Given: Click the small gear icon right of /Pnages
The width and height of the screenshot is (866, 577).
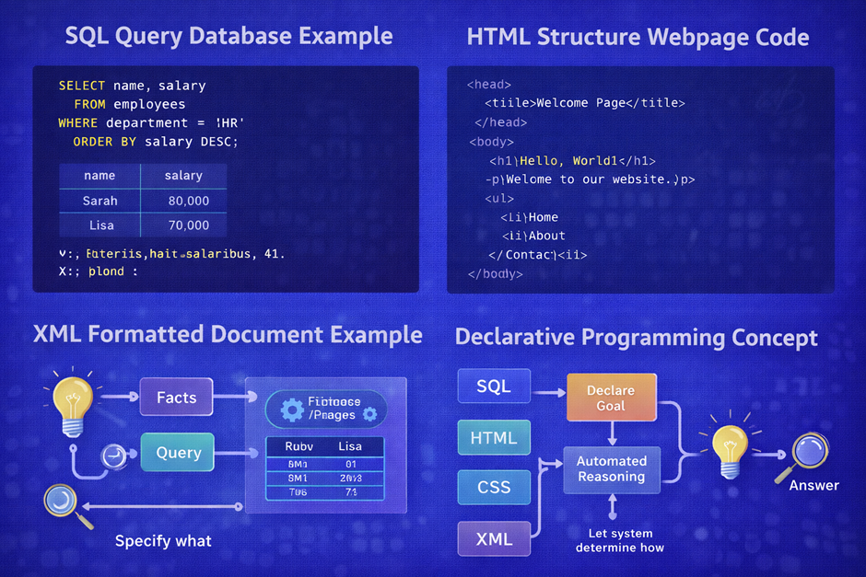Looking at the screenshot, I should pos(370,415).
